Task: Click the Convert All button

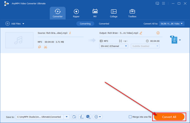Action: pos(169,117)
